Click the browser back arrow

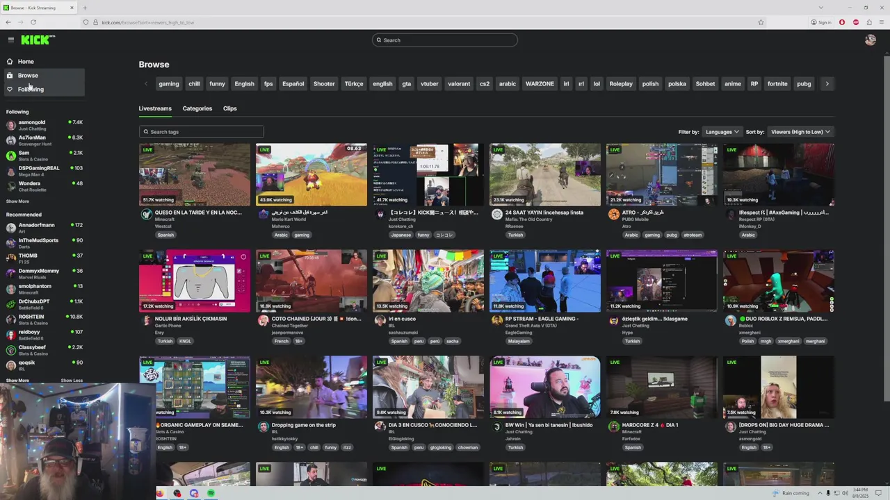point(8,22)
